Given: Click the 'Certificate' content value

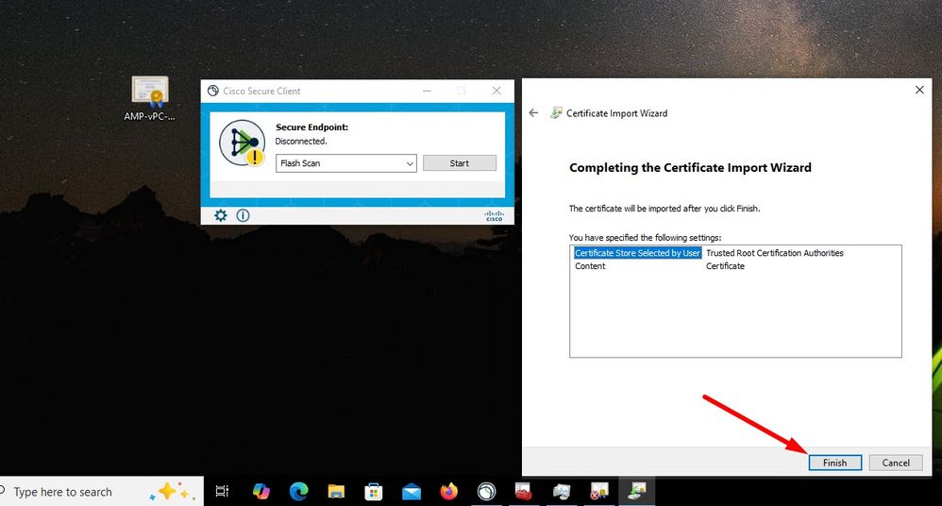Looking at the screenshot, I should tap(725, 266).
